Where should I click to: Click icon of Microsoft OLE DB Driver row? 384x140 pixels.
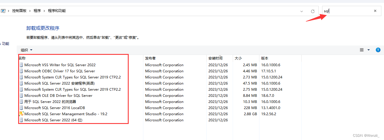coord(21,95)
